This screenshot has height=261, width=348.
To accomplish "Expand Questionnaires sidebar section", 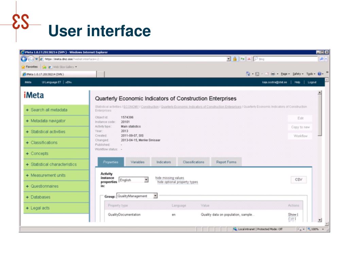I will (56, 186).
